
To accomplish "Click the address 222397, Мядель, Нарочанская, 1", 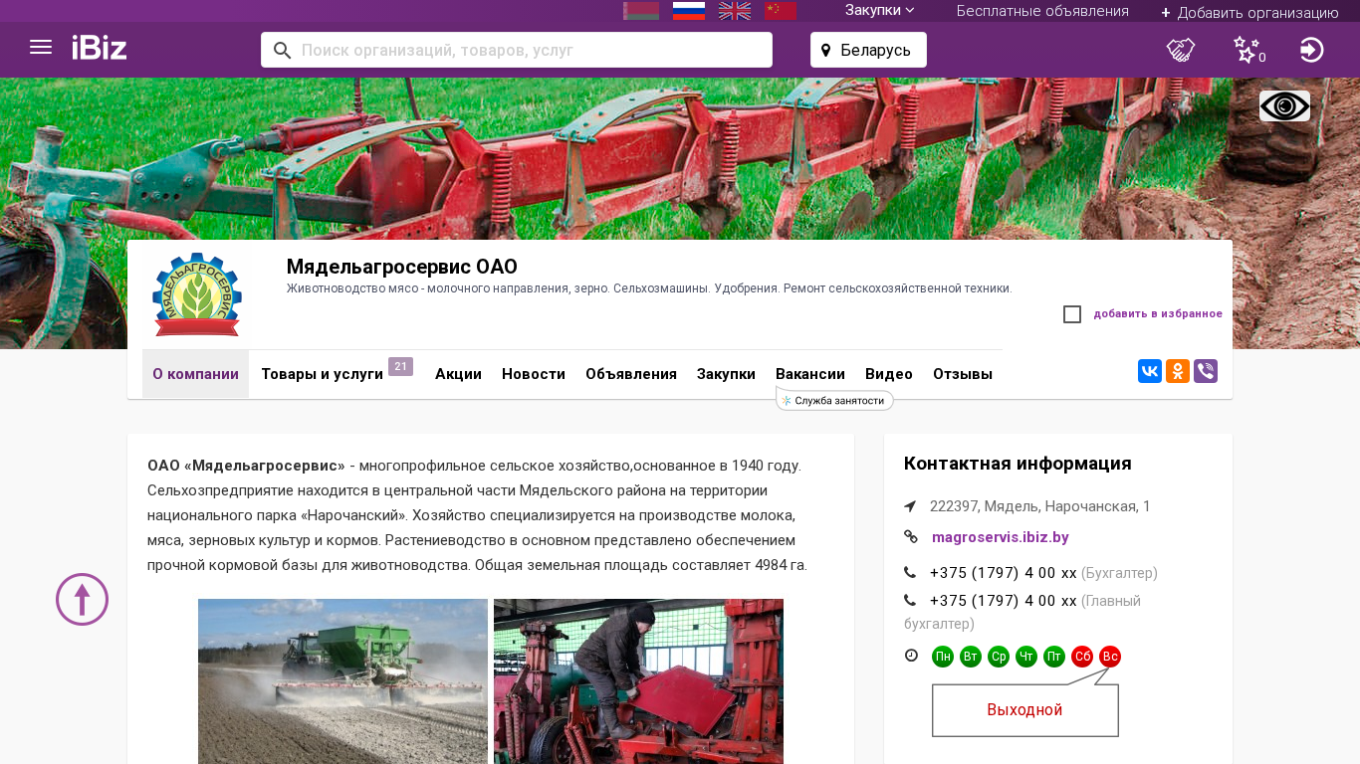I will pos(1040,506).
